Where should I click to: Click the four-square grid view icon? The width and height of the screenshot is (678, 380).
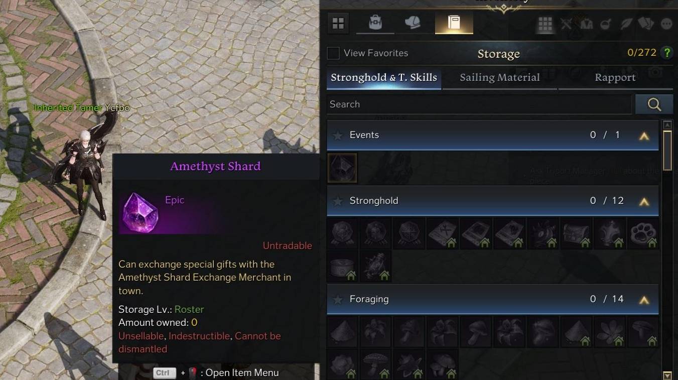tap(338, 23)
